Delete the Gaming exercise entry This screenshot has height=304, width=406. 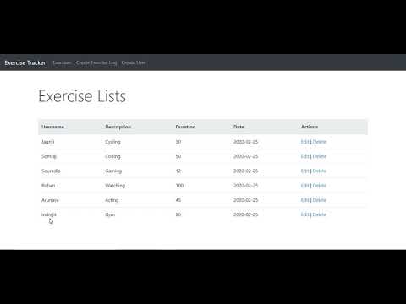pyautogui.click(x=320, y=171)
